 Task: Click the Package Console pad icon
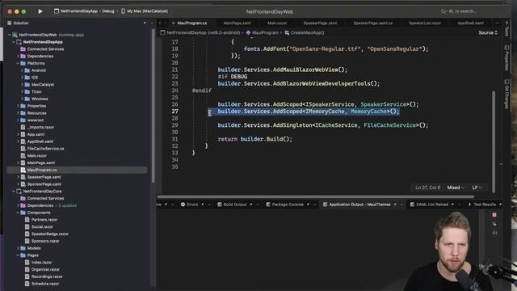click(268, 205)
